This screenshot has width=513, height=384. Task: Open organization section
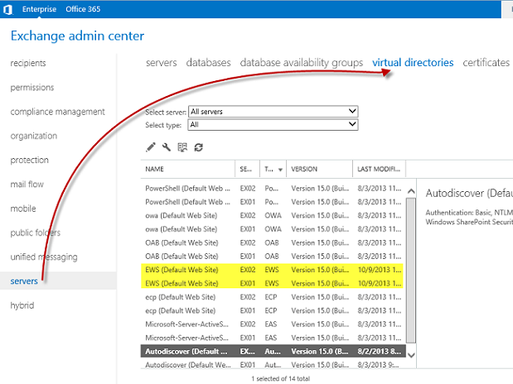[x=34, y=136]
